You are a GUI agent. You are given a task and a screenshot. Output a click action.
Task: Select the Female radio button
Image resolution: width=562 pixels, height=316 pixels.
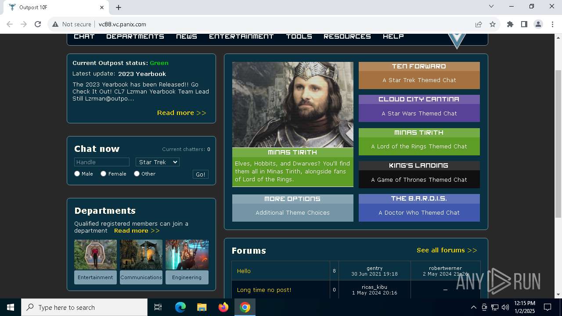104,174
